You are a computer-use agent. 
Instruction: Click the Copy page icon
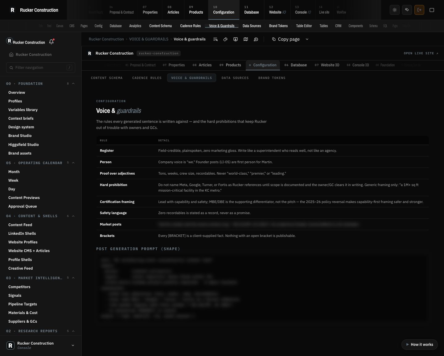[274, 39]
